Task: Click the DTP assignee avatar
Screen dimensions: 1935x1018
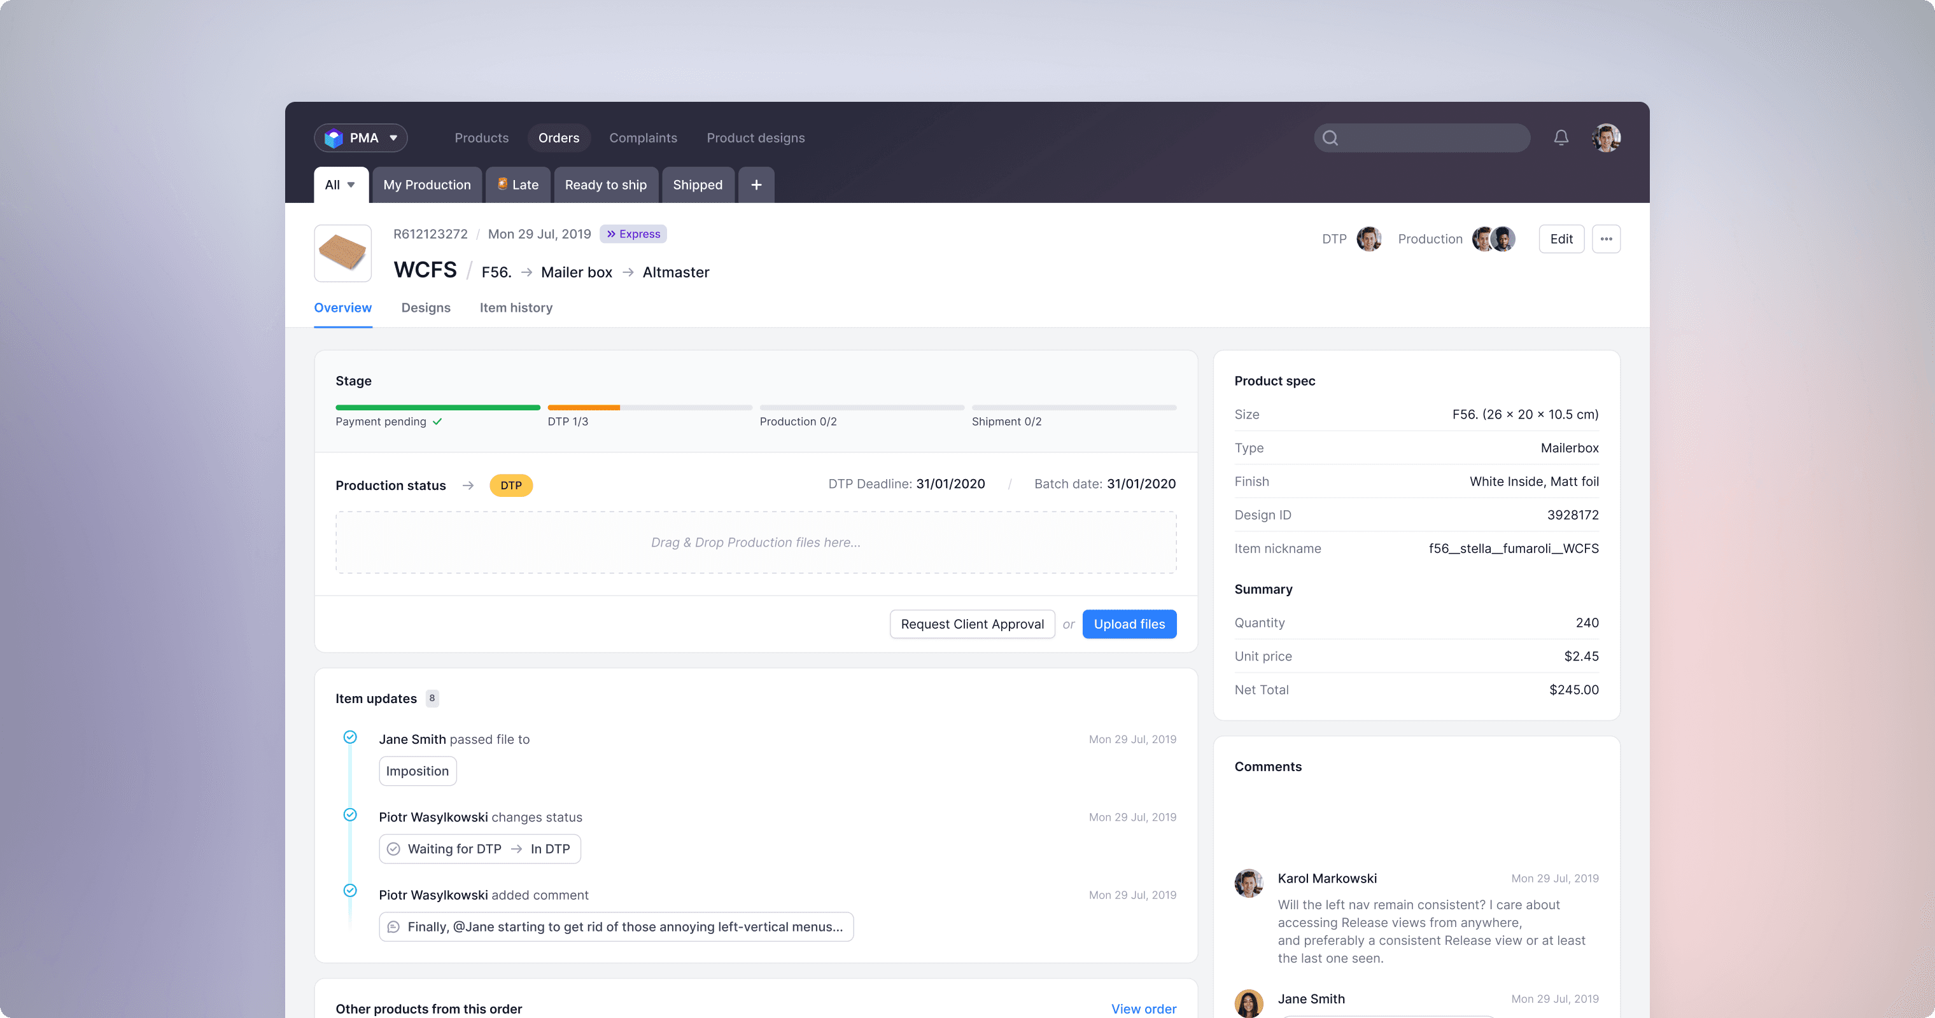Action: pos(1369,239)
